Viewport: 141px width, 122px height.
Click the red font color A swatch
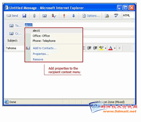pyautogui.click(x=111, y=48)
